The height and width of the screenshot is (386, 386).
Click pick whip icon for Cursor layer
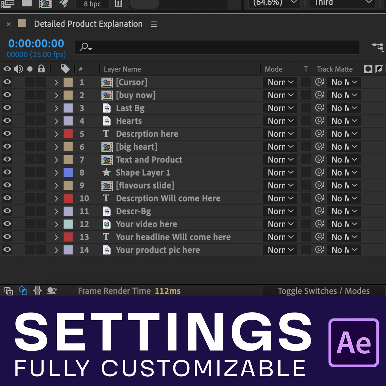pyautogui.click(x=319, y=82)
